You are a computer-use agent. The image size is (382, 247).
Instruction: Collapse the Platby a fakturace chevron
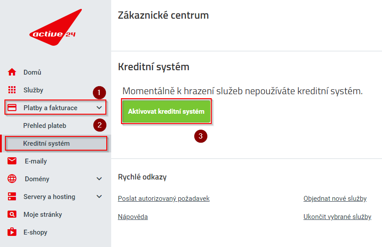[99, 108]
